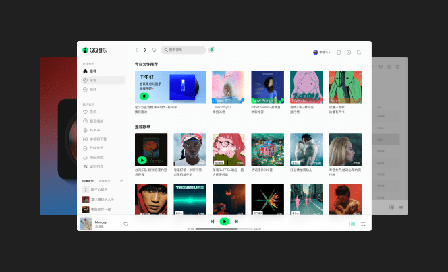The width and height of the screenshot is (448, 272).
Task: Pause the 下午好 recommendation card
Action: tap(144, 96)
